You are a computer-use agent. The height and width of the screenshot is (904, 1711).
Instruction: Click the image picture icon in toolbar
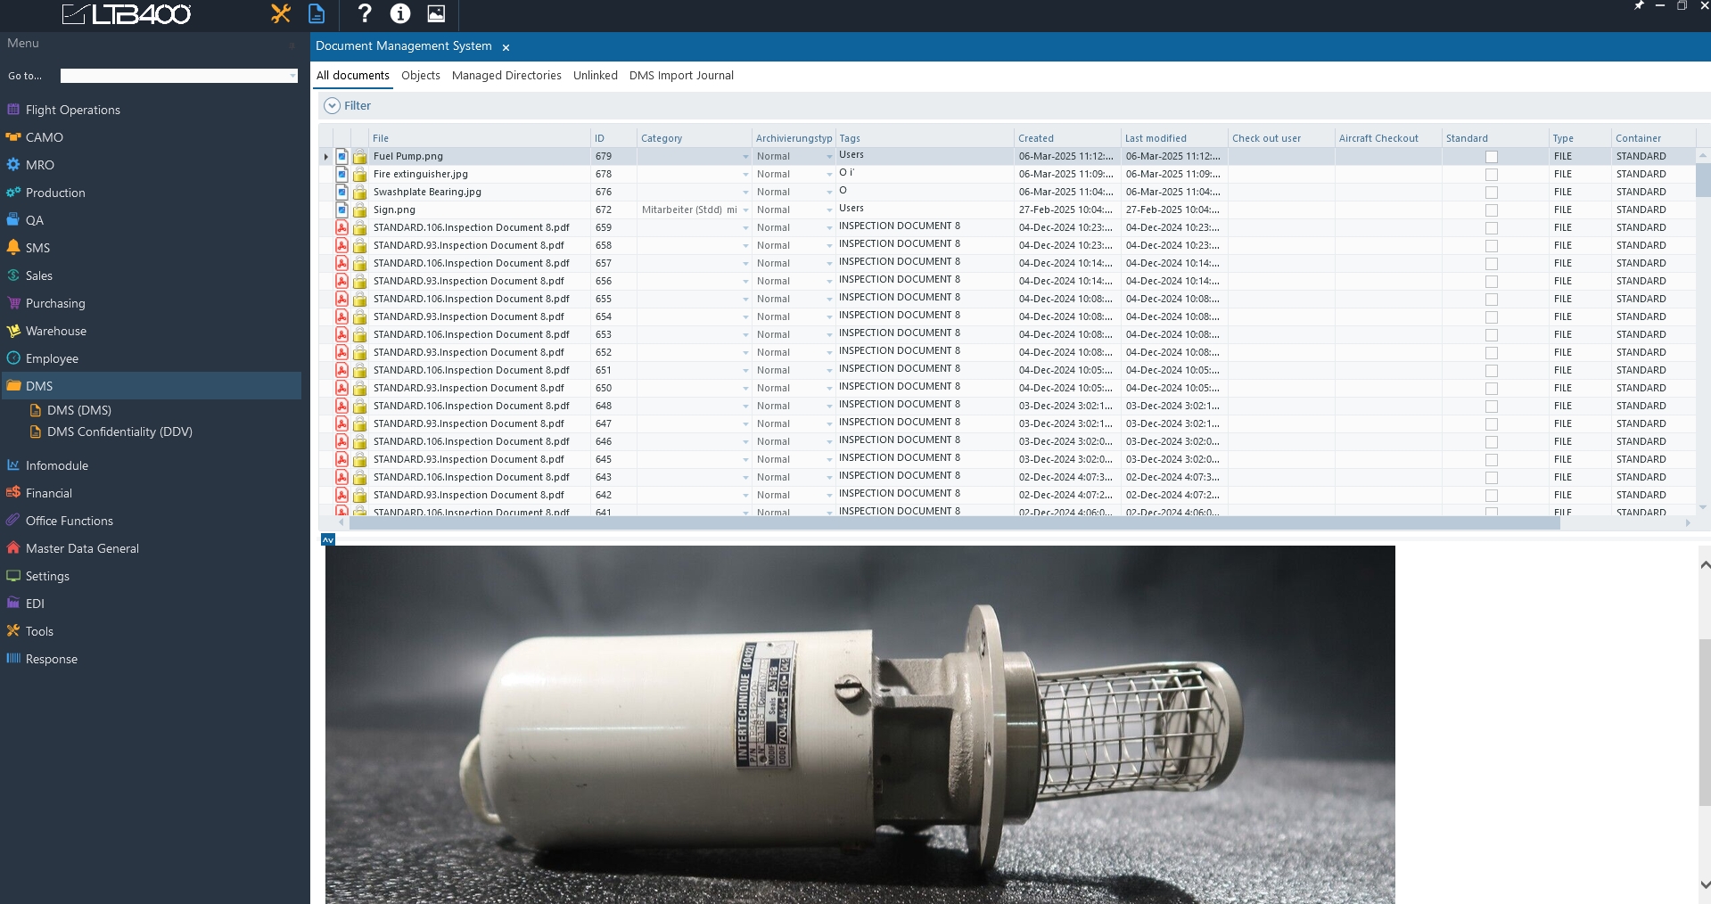coord(436,13)
